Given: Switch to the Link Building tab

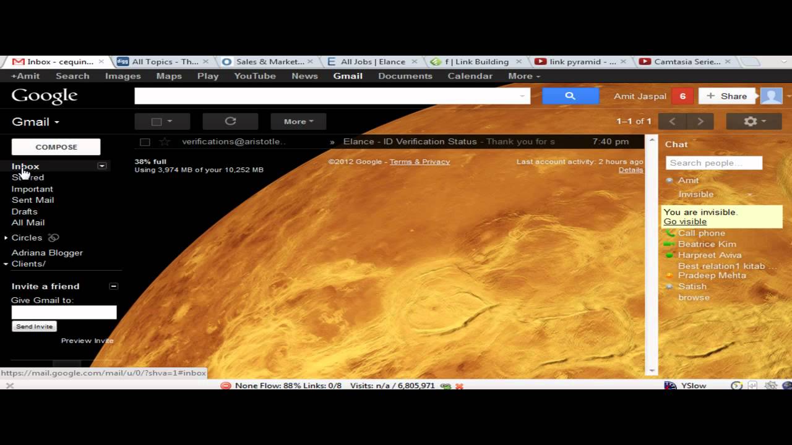Looking at the screenshot, I should coord(477,61).
